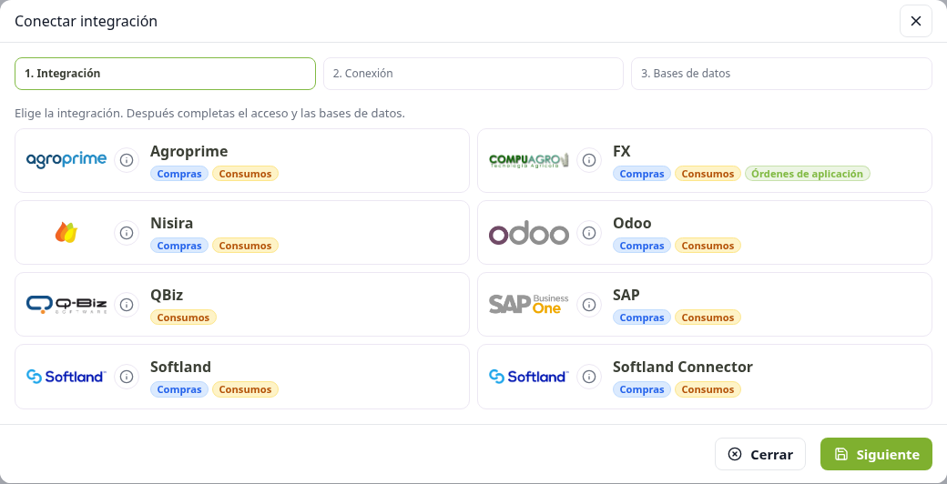
Task: Click Compras tag under Softland Connector
Action: click(x=642, y=389)
